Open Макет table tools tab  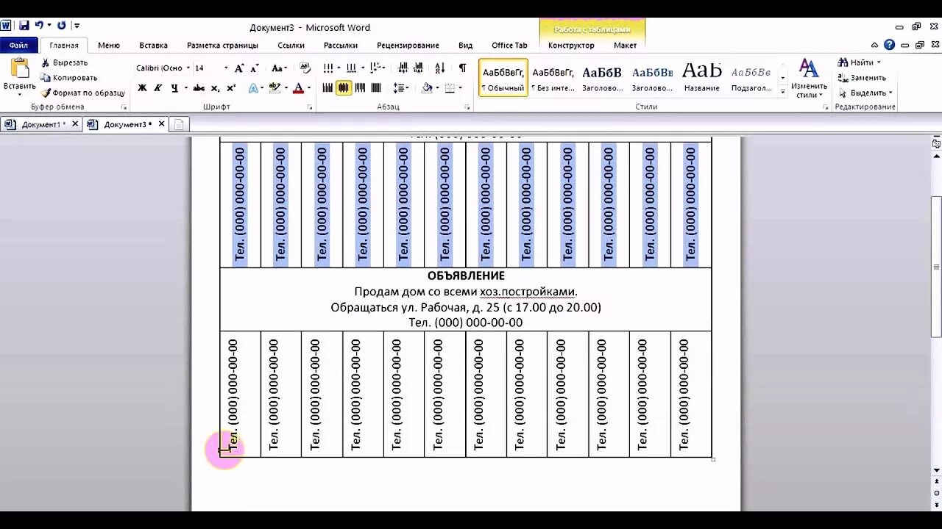(625, 46)
